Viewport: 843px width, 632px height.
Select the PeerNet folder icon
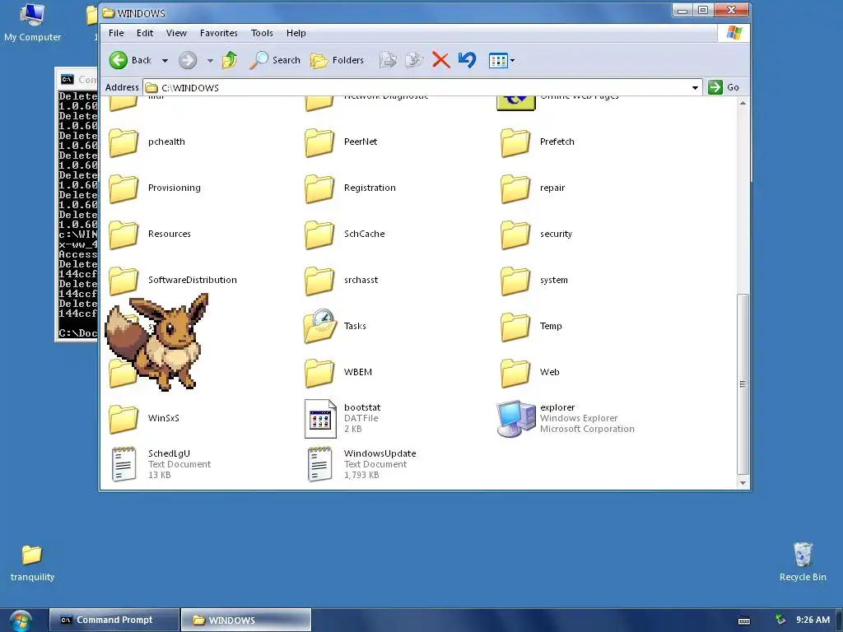tap(319, 142)
